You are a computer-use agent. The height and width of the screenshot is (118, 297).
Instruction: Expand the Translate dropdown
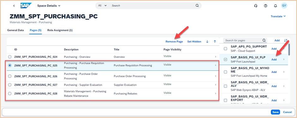278,16
